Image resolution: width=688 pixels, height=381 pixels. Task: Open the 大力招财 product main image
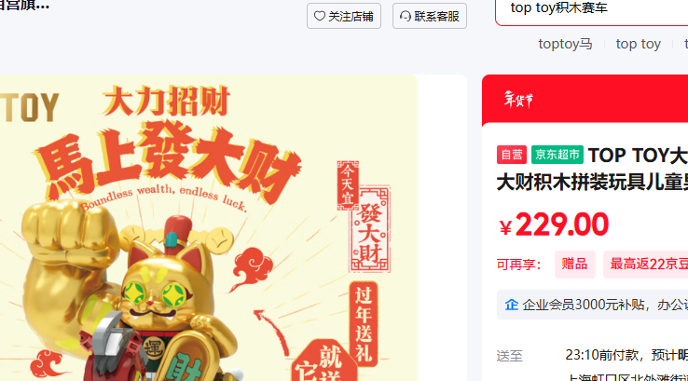pos(209,228)
